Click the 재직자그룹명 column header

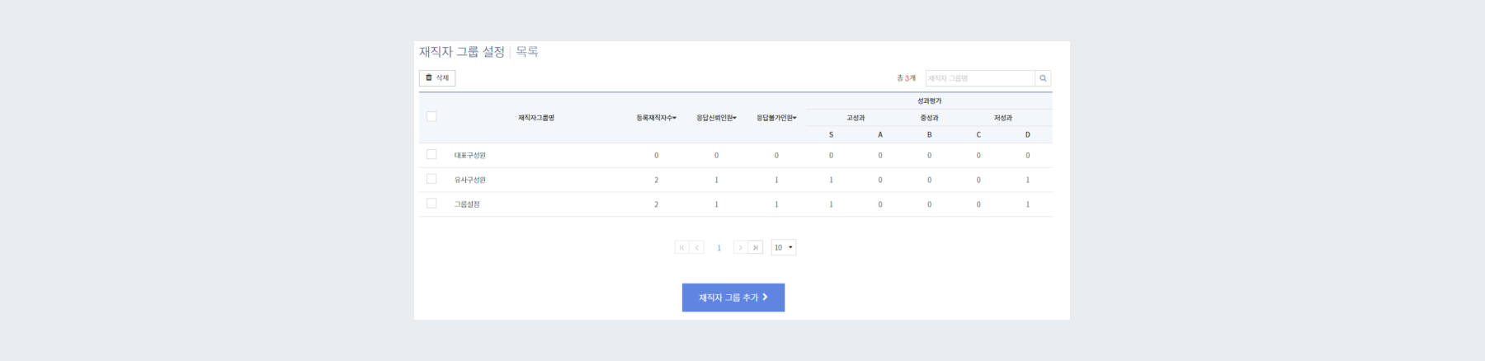click(536, 118)
